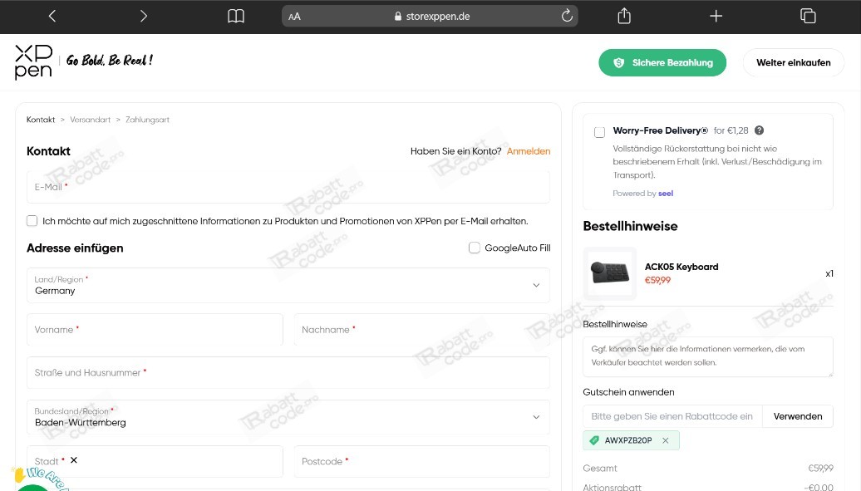Clear the Stadt field with X icon
Screen dimensions: 861x491
point(74,460)
